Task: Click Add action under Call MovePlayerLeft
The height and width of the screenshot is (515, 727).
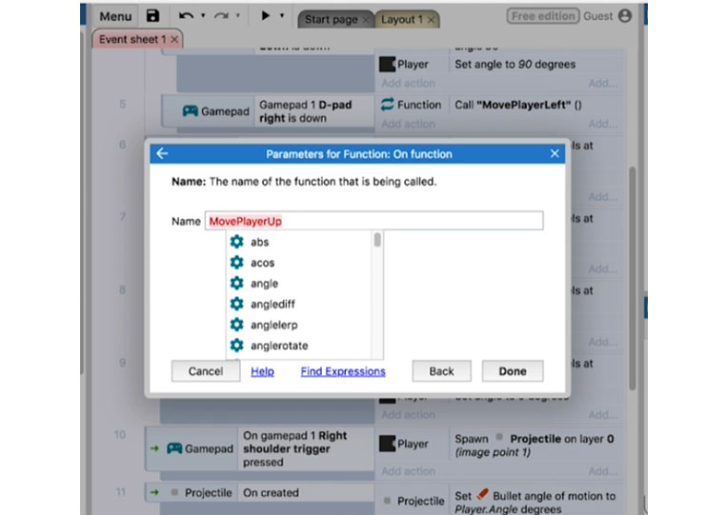Action: pyautogui.click(x=408, y=124)
